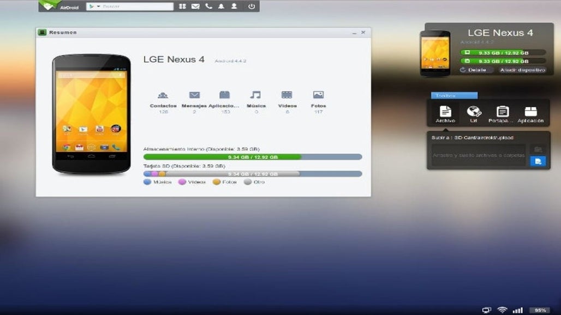Image resolution: width=561 pixels, height=315 pixels.
Task: Open new message envelope icon in top bar
Action: 195,7
